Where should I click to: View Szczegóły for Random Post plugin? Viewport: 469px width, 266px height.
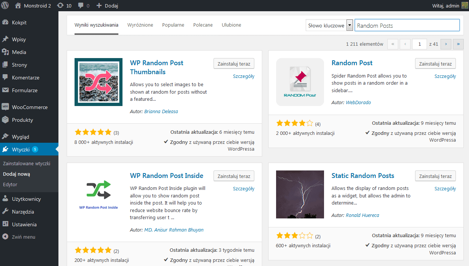445,76
